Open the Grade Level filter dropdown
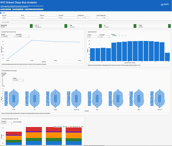 [x=49, y=18]
